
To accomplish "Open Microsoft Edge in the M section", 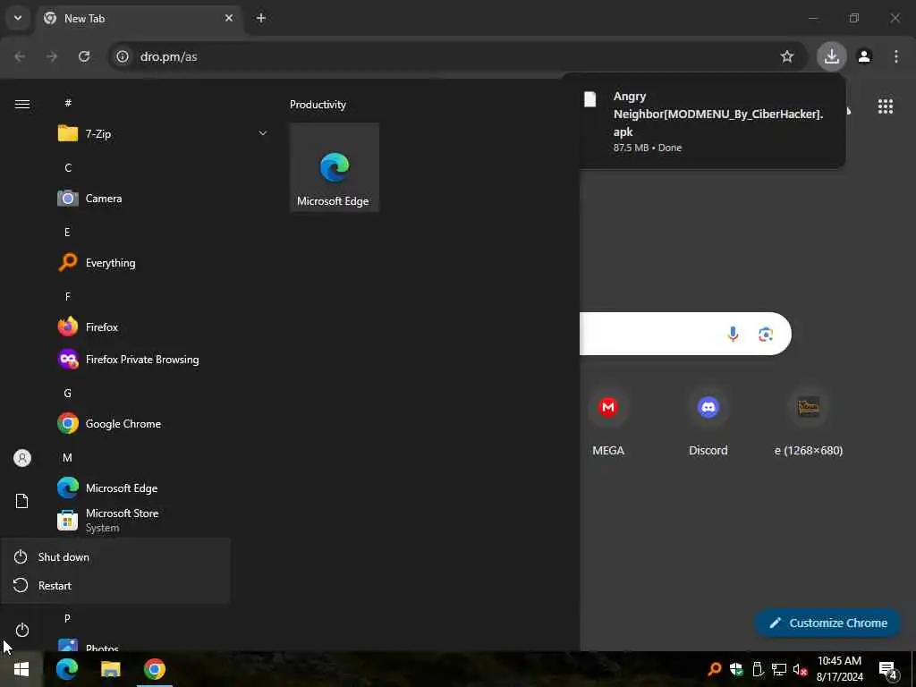I will coord(164,488).
